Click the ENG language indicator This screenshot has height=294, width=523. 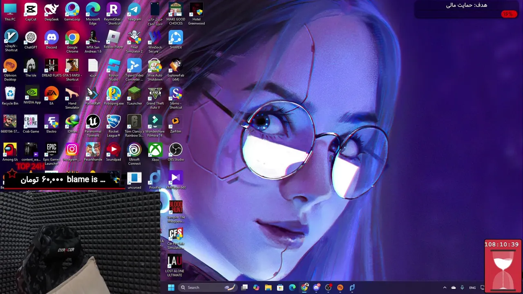tap(472, 287)
